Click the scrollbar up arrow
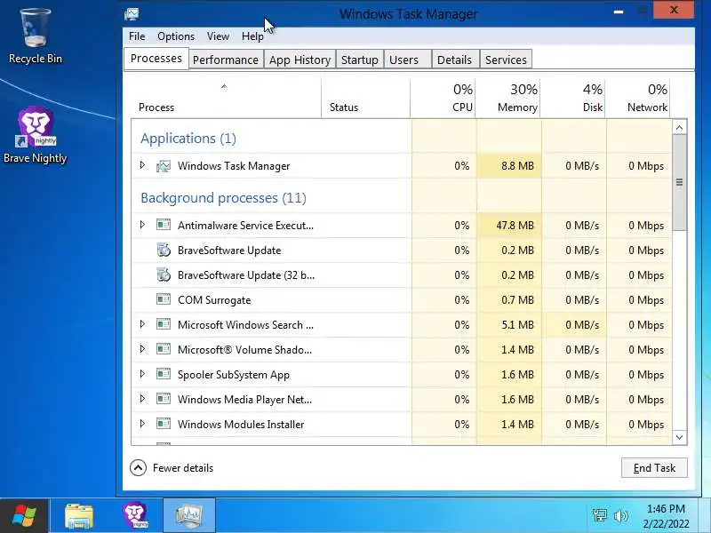711x533 pixels. click(x=679, y=127)
